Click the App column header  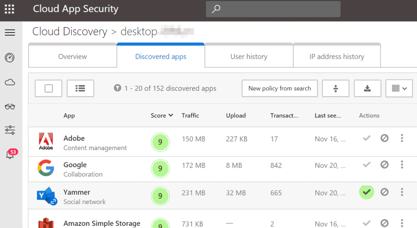point(69,115)
